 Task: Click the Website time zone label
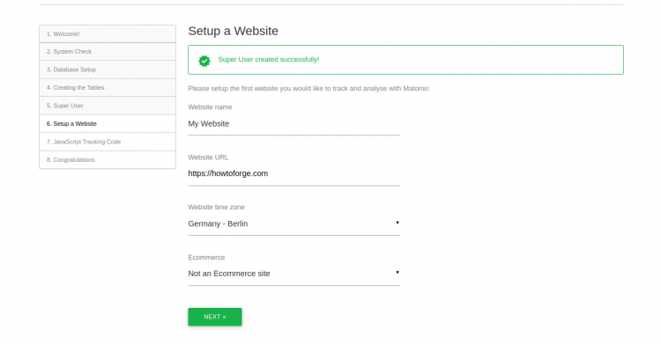tap(216, 207)
